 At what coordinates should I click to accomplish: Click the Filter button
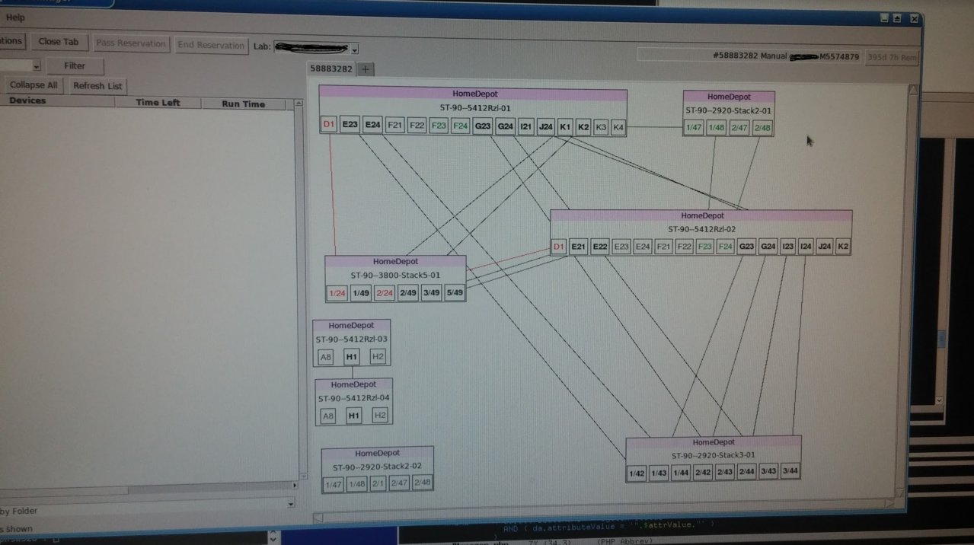75,66
